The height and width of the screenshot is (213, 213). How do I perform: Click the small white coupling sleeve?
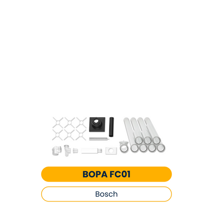pos(75,150)
